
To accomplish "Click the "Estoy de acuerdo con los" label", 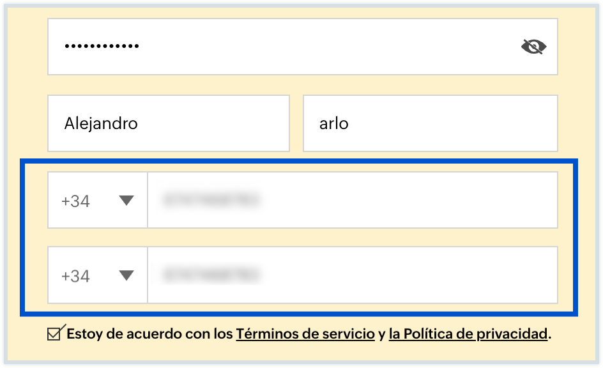I will click(149, 333).
